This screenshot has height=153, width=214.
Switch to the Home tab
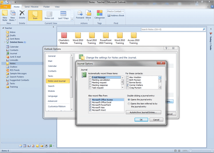pyautogui.click(x=16, y=7)
